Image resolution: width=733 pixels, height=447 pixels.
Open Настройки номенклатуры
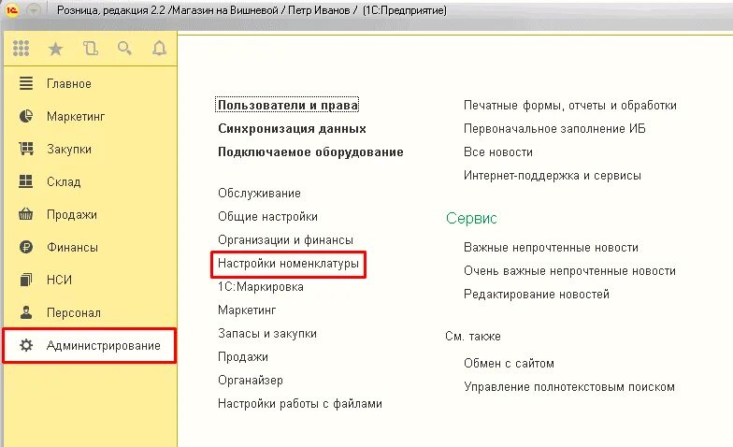click(288, 264)
